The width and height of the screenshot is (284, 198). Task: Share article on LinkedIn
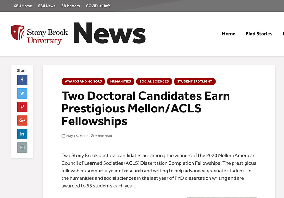tap(22, 134)
